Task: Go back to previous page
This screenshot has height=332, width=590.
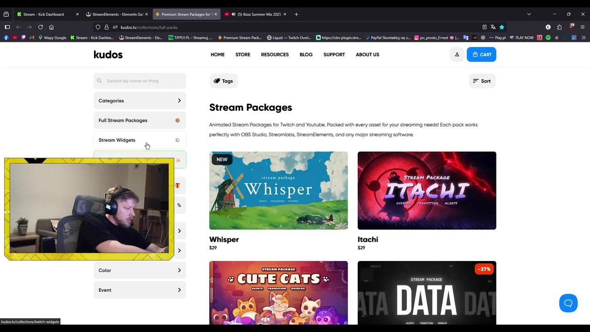Action: pyautogui.click(x=18, y=27)
